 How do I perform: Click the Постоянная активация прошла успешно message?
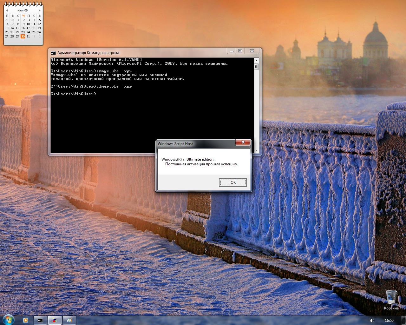tap(201, 164)
